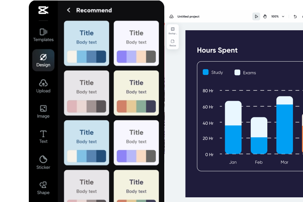The image size is (303, 202).
Task: Click the 40 Hr axis label
Action: (208, 123)
